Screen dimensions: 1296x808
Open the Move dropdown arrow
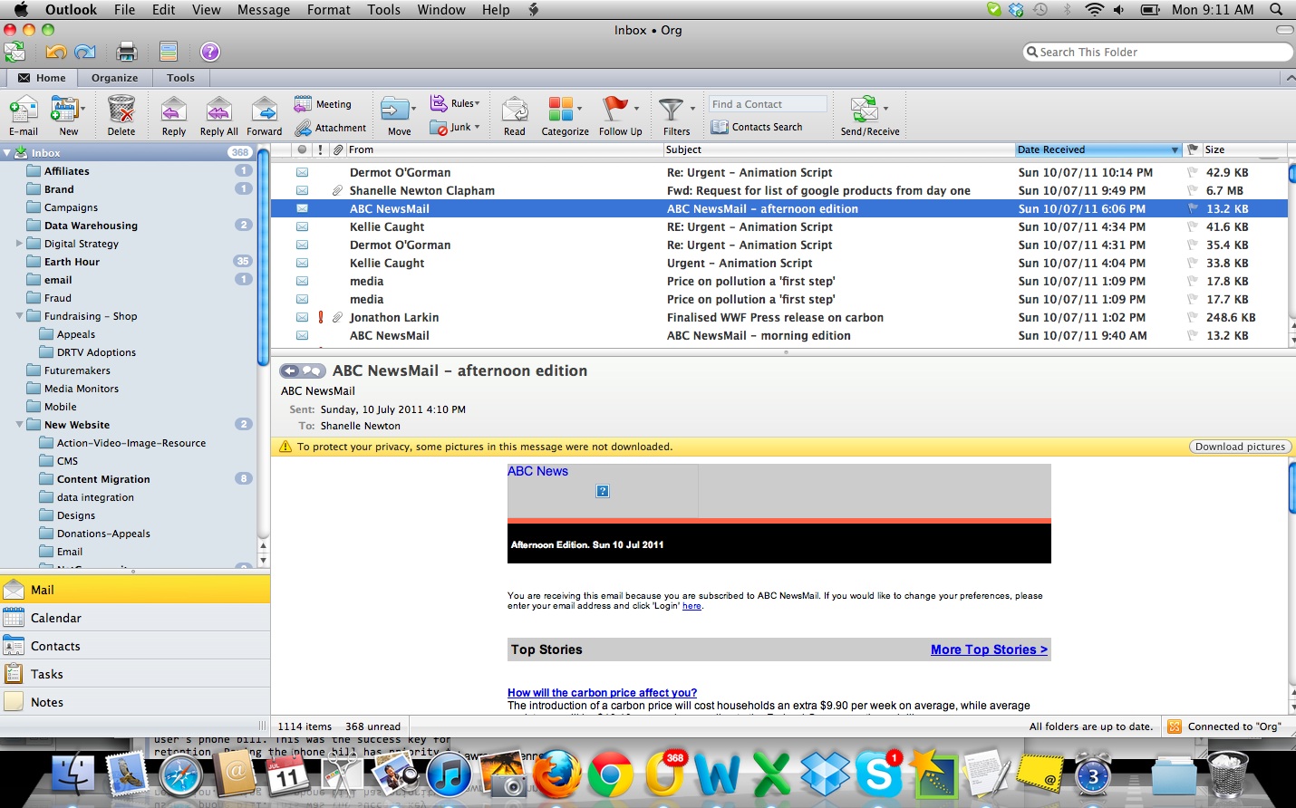[414, 109]
